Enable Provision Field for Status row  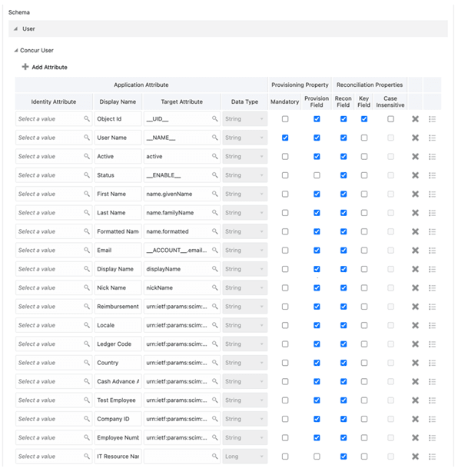click(317, 175)
